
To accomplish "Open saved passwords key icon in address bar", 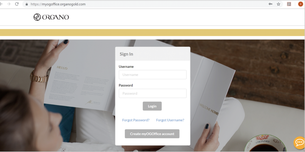I will click(270, 4).
